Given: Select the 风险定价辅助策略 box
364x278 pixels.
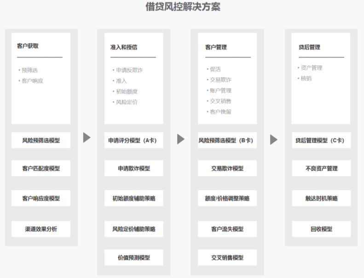Looking at the screenshot, I should click(x=134, y=229).
